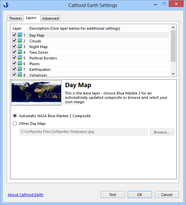Uncheck the Clouds layer checkbox
Screen dimensions: 186x205
14,41
